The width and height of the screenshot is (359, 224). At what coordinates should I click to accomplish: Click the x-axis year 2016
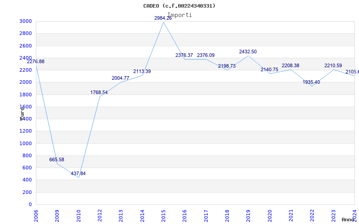[185, 216]
